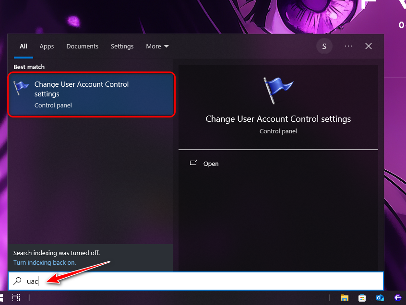The image size is (406, 305).
Task: Click Search indexing was turned off message
Action: (57, 253)
